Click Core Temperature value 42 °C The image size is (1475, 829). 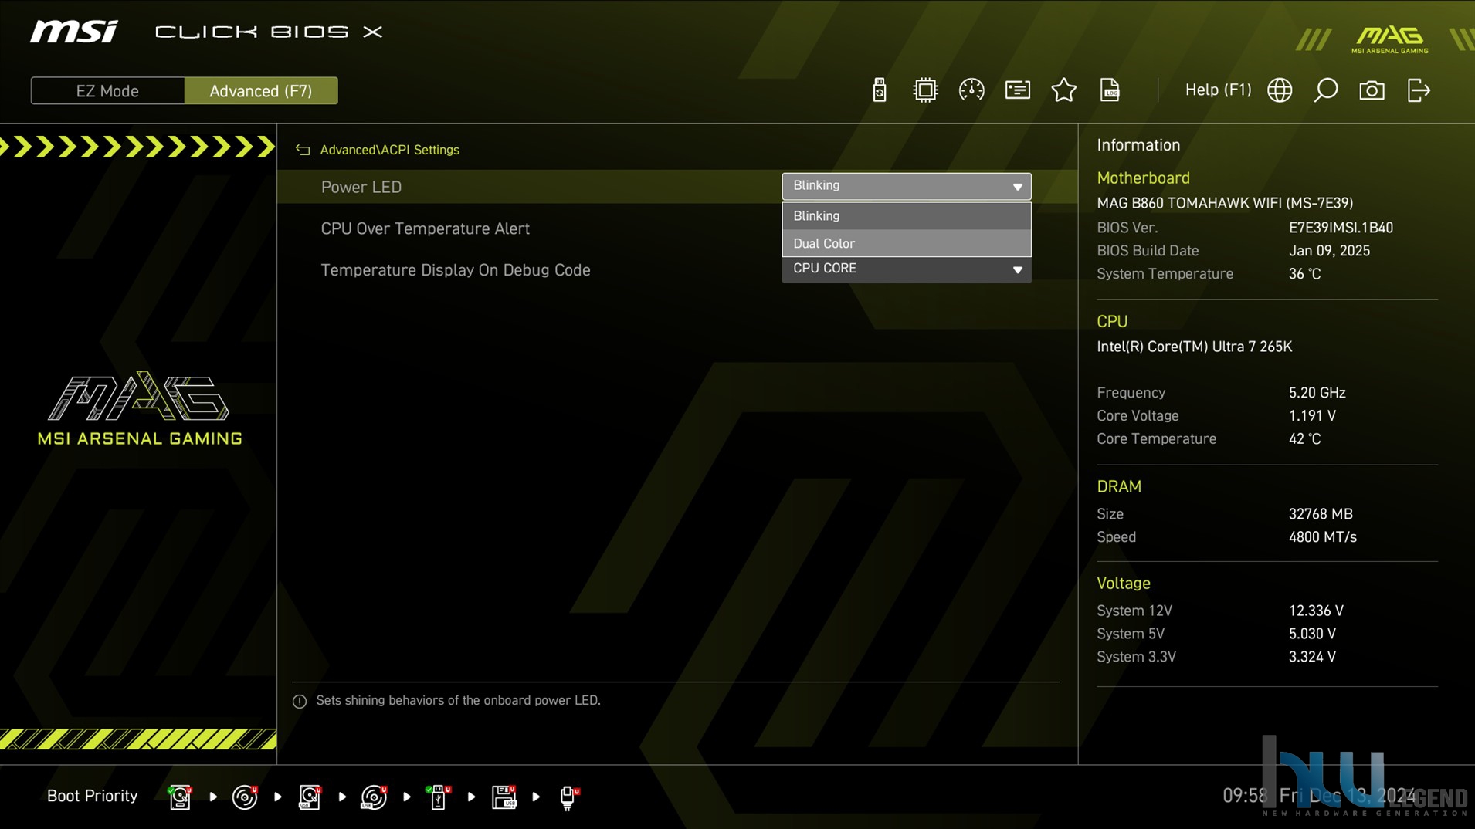point(1304,439)
